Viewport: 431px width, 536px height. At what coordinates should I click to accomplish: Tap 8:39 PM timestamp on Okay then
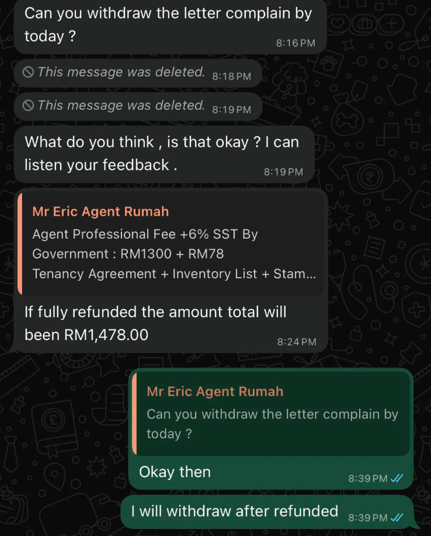[368, 478]
